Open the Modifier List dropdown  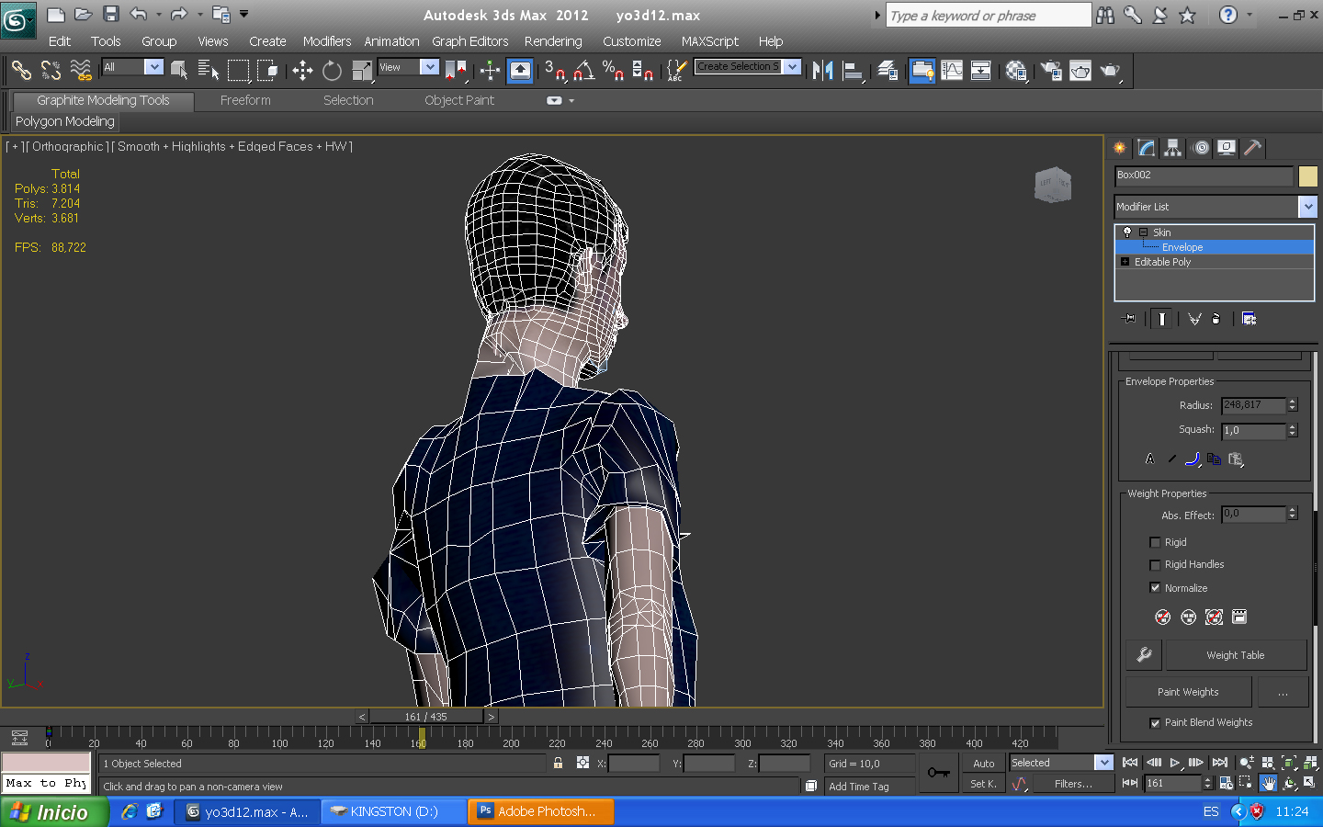(1306, 207)
